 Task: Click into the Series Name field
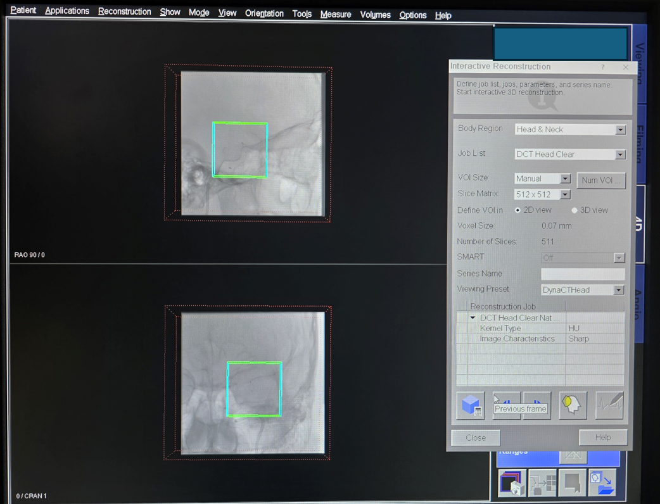pyautogui.click(x=582, y=274)
